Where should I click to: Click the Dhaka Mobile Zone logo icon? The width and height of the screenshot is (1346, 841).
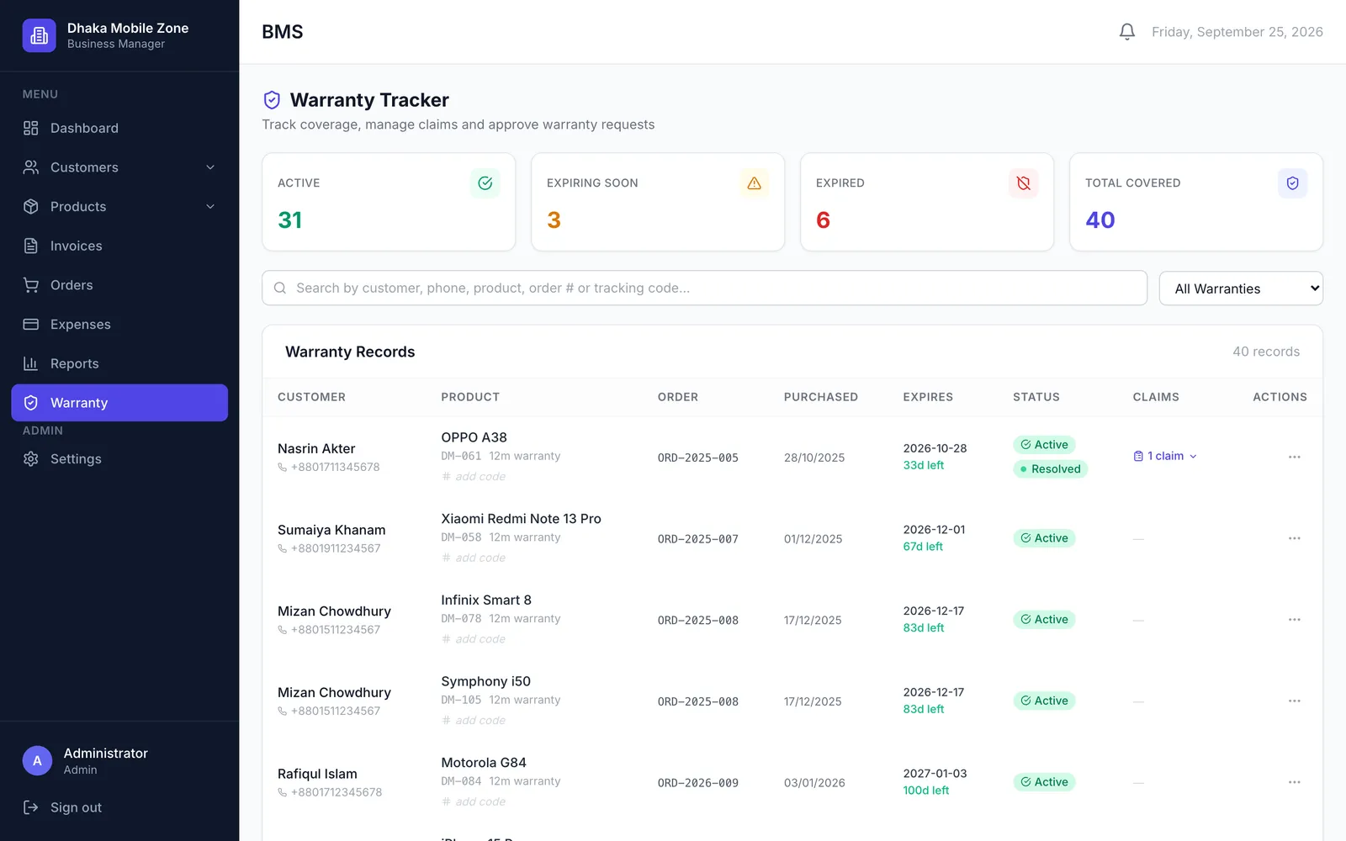(39, 35)
